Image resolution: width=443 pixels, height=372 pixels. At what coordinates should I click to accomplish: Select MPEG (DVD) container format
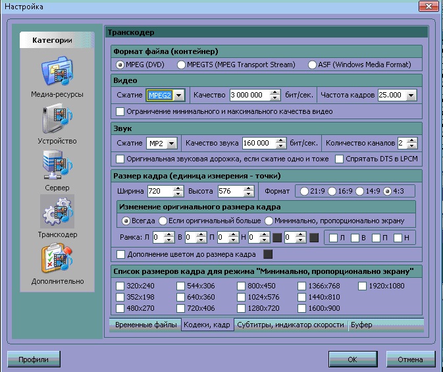120,65
